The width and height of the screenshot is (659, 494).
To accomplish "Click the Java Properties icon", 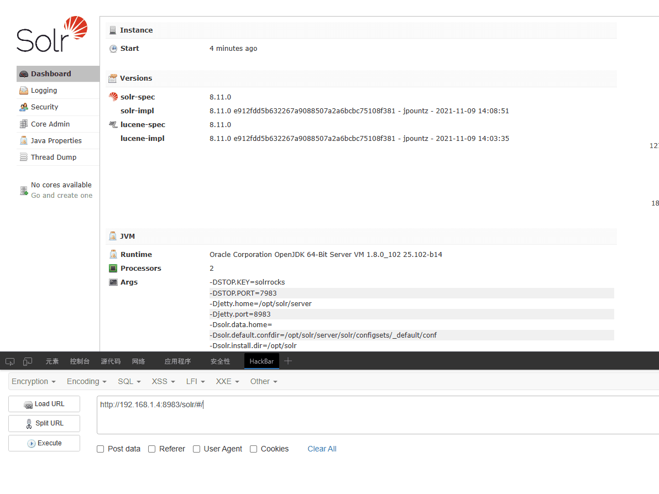I will coord(24,141).
